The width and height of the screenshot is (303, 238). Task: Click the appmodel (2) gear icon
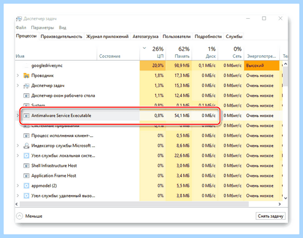26,186
